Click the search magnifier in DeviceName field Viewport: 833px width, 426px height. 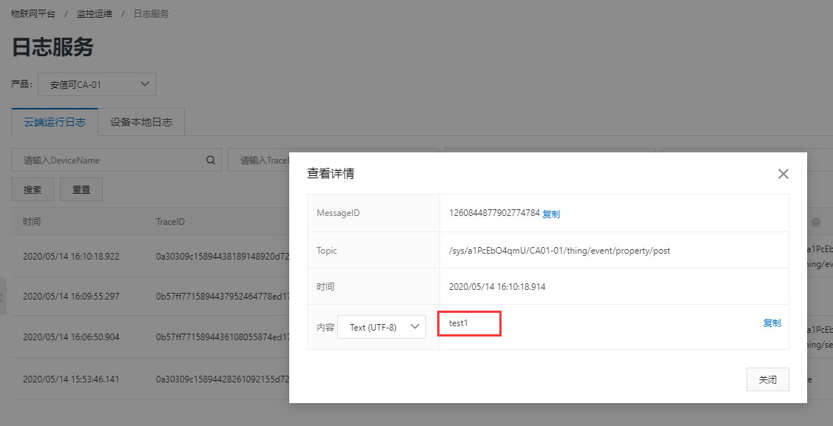(x=211, y=160)
